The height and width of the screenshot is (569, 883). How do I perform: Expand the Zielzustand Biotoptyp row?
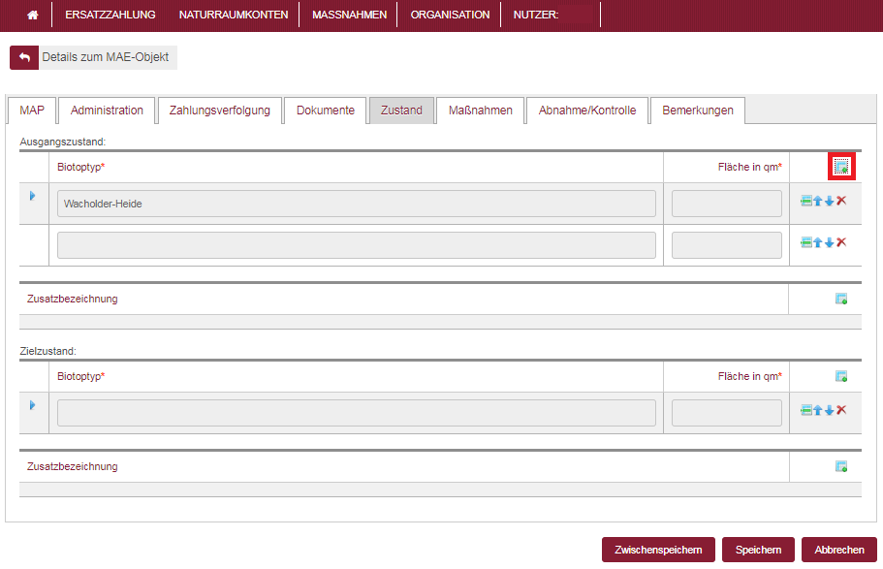point(32,405)
